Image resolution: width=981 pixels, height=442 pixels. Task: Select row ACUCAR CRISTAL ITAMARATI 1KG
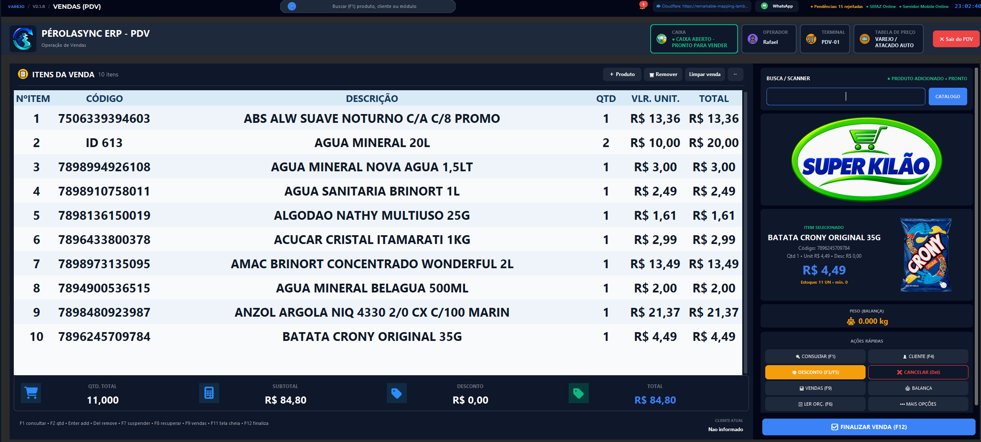click(378, 239)
